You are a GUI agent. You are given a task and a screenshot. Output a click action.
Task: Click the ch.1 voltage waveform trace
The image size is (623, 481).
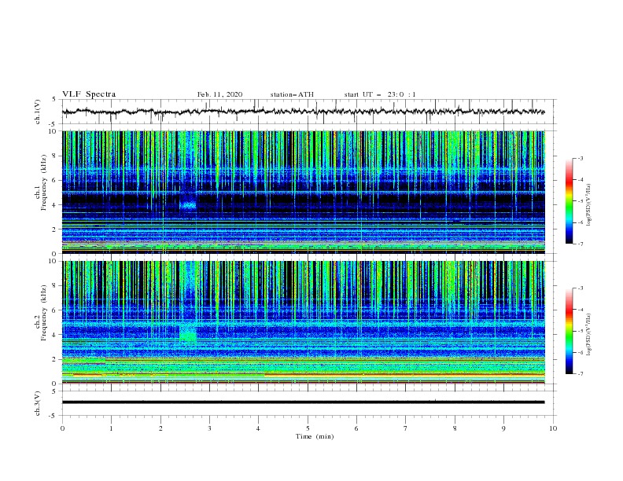point(303,112)
